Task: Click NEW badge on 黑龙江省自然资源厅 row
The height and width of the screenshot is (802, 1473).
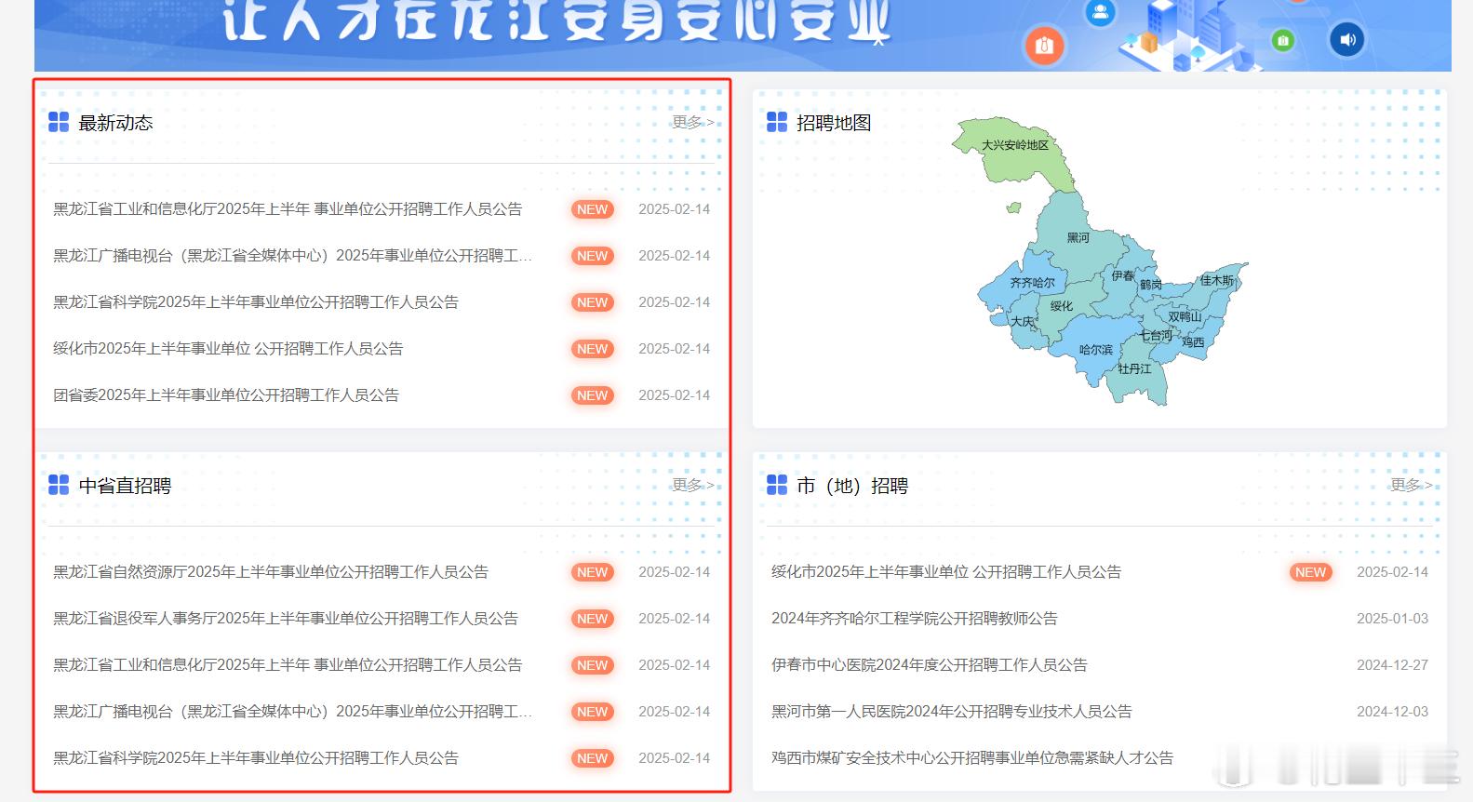Action: pyautogui.click(x=592, y=572)
